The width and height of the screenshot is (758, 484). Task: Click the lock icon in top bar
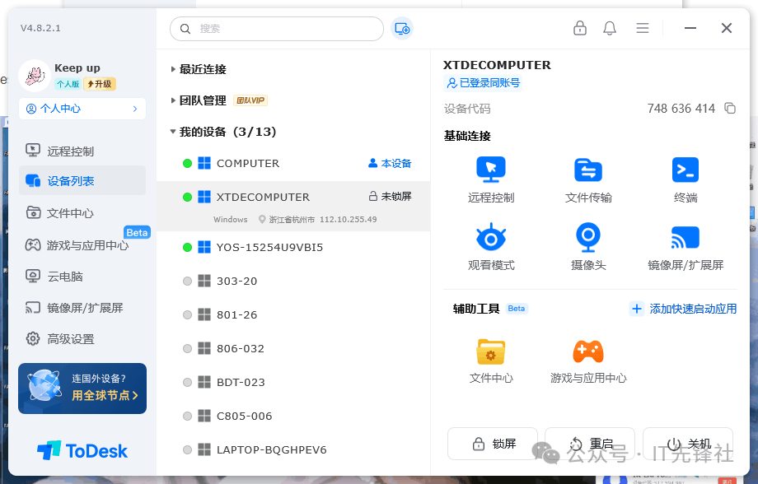coord(580,28)
